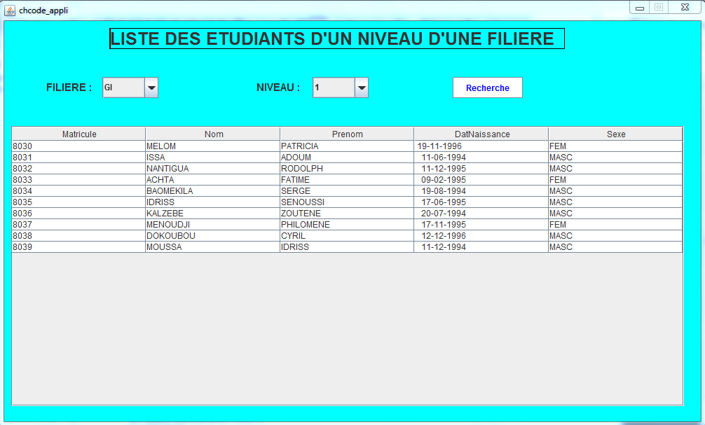The width and height of the screenshot is (705, 425).
Task: Select the FEM cell in PATRICIA's row
Action: 615,146
